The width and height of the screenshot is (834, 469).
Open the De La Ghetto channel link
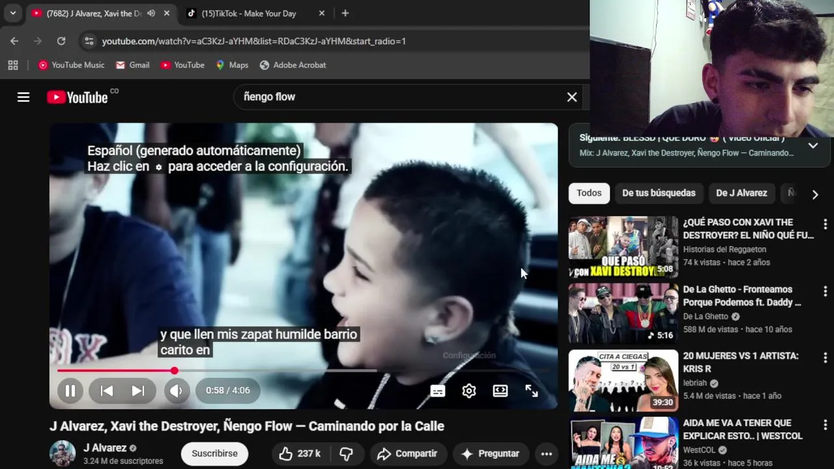706,317
